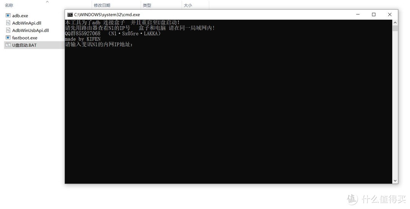410x209 pixels.
Task: Click the IP address prompt line in cmd
Action: click(x=99, y=44)
